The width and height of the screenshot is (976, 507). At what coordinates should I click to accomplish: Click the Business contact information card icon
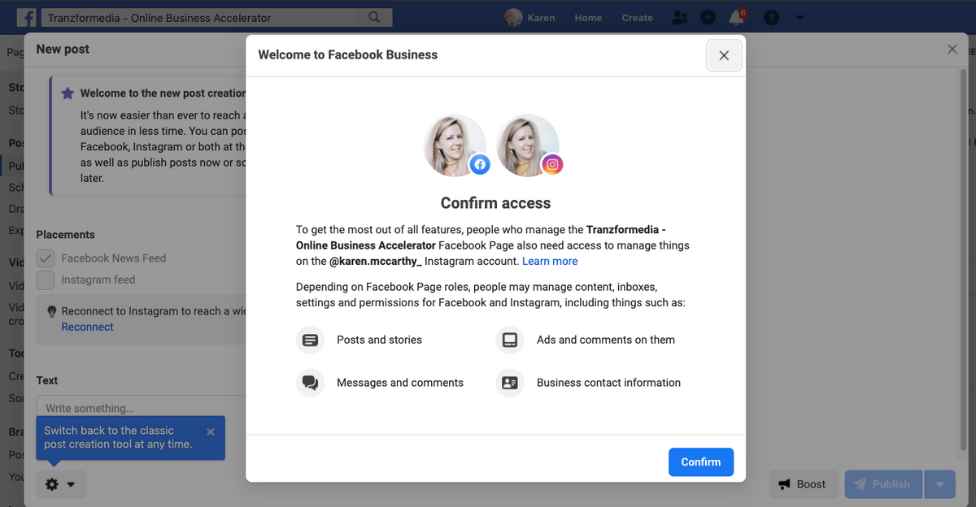[x=510, y=383]
